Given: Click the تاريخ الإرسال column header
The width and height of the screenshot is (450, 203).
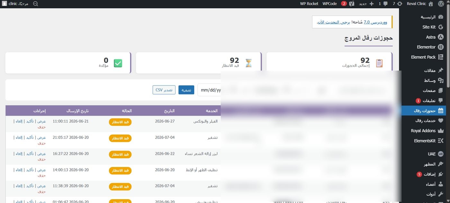Looking at the screenshot, I should (77, 111).
